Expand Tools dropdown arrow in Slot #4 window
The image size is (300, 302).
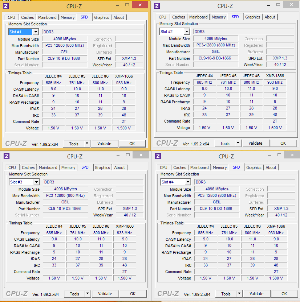pyautogui.click(x=239, y=294)
